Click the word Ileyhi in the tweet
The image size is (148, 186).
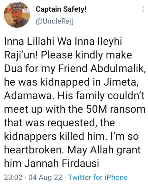(110, 41)
